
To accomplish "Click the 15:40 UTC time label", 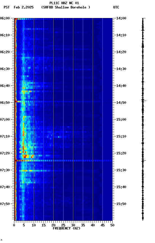I will click(121, 187).
